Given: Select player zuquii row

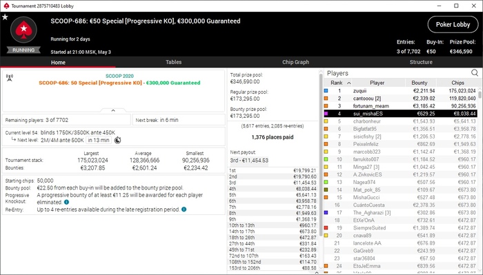Looking at the screenshot, I should [x=400, y=91].
